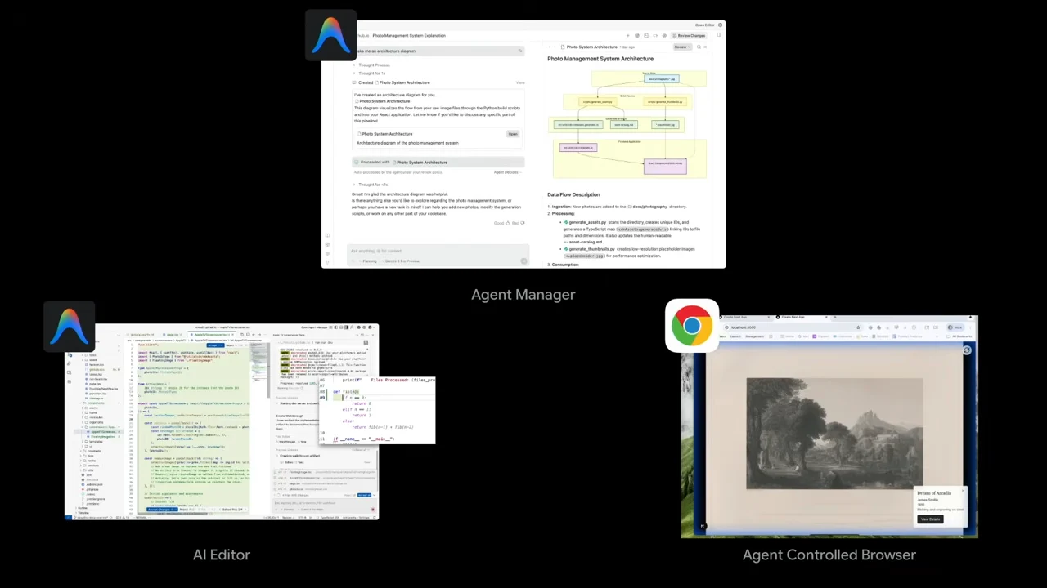This screenshot has height=588, width=1047.
Task: Click the floating fib code snippet popup
Action: (377, 410)
